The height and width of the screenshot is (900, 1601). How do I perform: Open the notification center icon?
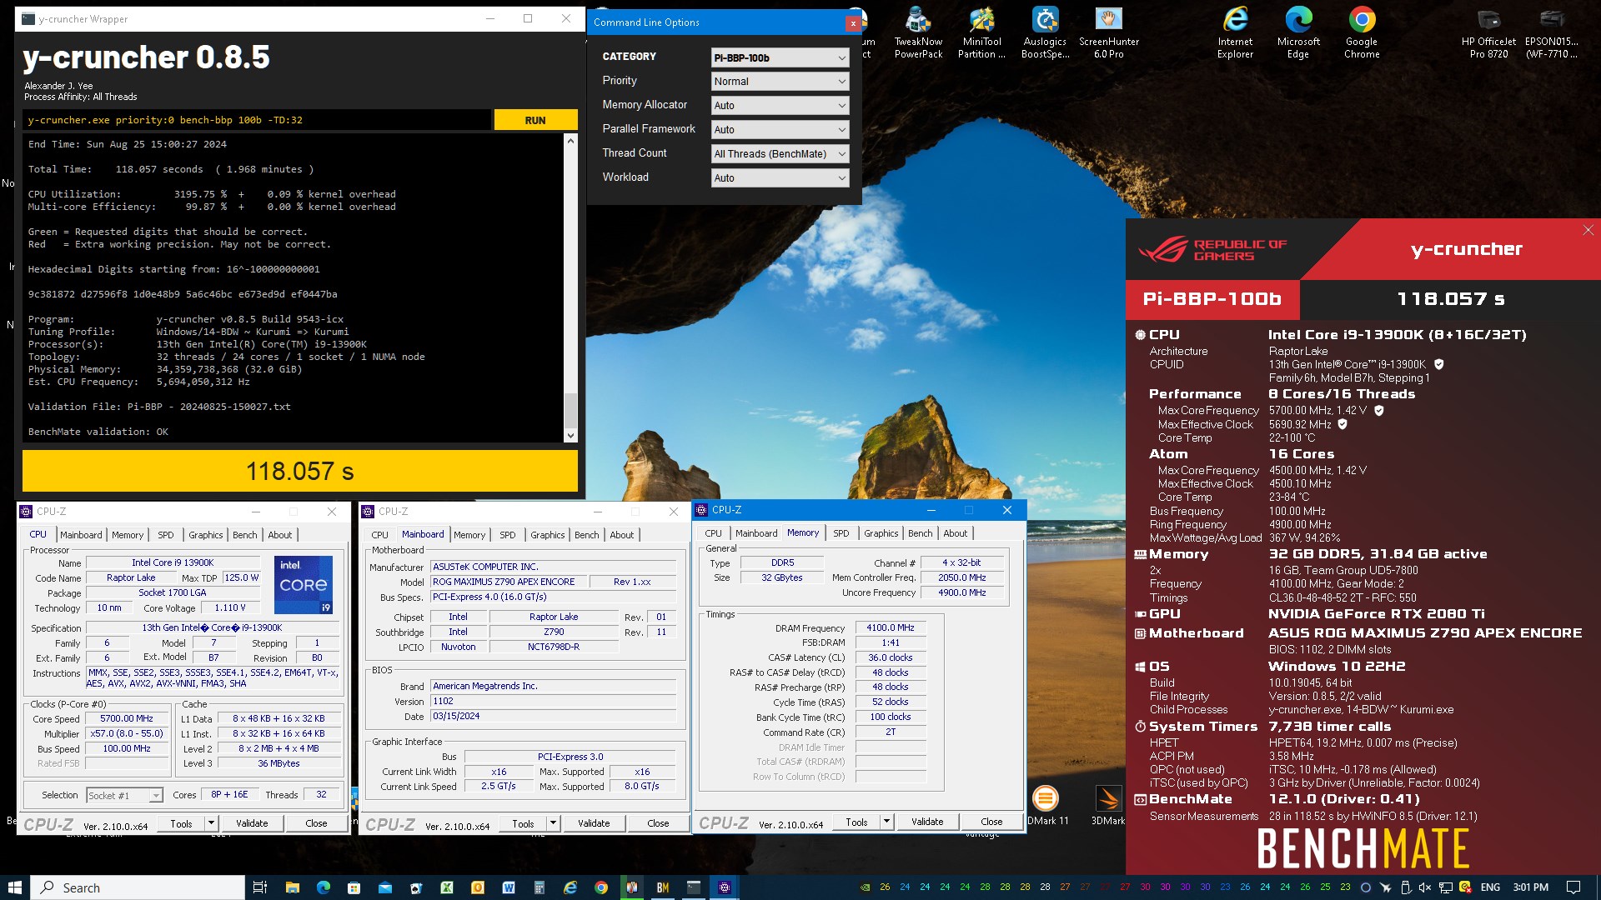(1573, 887)
